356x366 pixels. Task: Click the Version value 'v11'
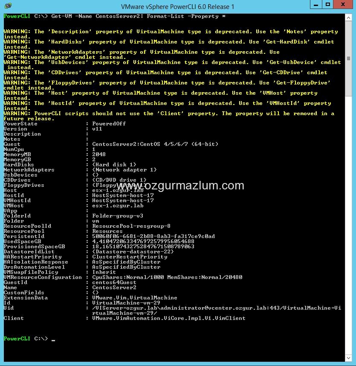(97, 129)
